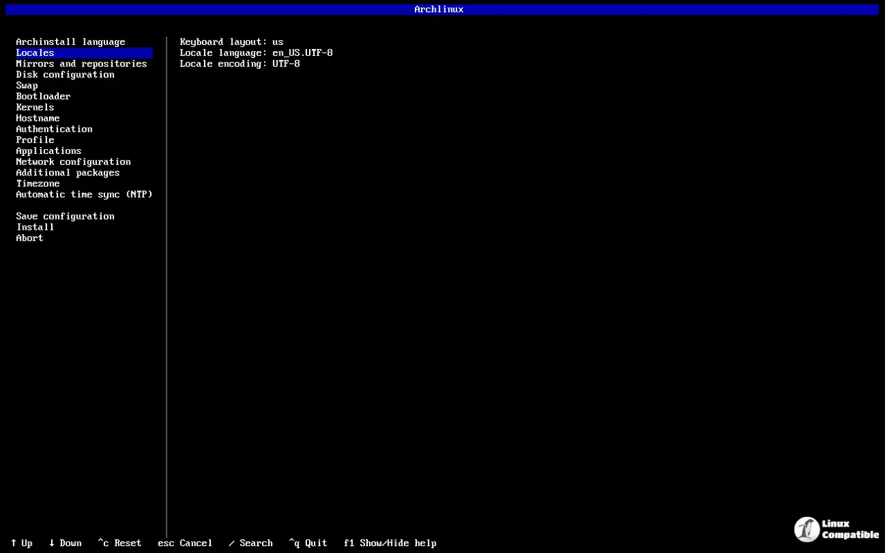Select the Profile option
The height and width of the screenshot is (553, 885).
point(35,140)
